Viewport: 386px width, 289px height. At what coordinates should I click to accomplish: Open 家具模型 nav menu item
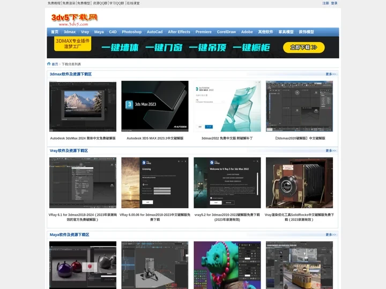click(x=286, y=32)
